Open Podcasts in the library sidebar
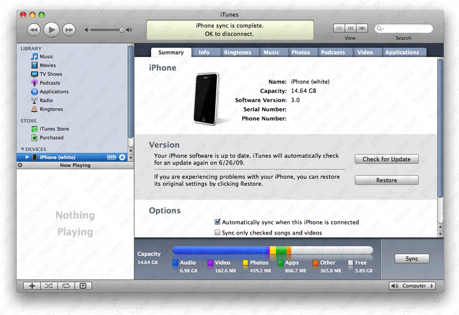The height and width of the screenshot is (315, 459). [50, 83]
